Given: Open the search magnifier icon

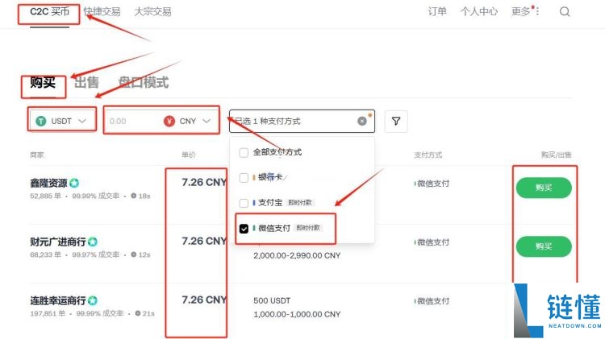Looking at the screenshot, I should [565, 11].
